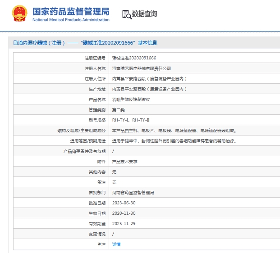280x253 pixels.
Task: Select registration number 豫械注准20202091666 in the table
Action: (134, 58)
